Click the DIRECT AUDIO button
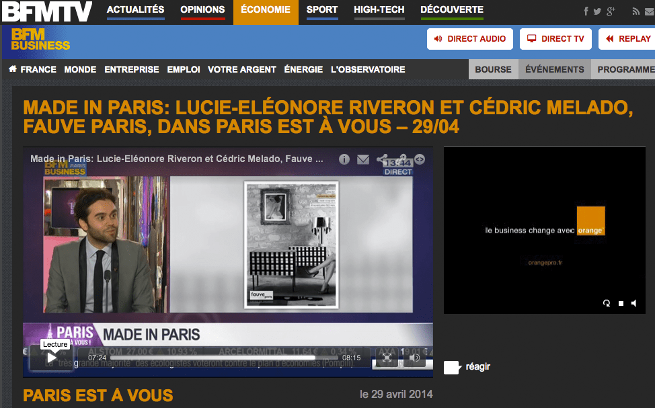Image resolution: width=655 pixels, height=408 pixels. [469, 39]
